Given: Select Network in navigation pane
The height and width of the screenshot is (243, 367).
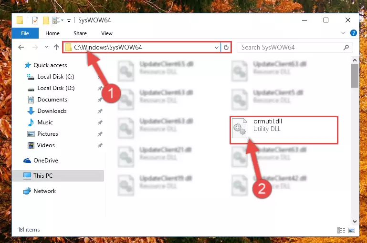Looking at the screenshot, I should 45,191.
